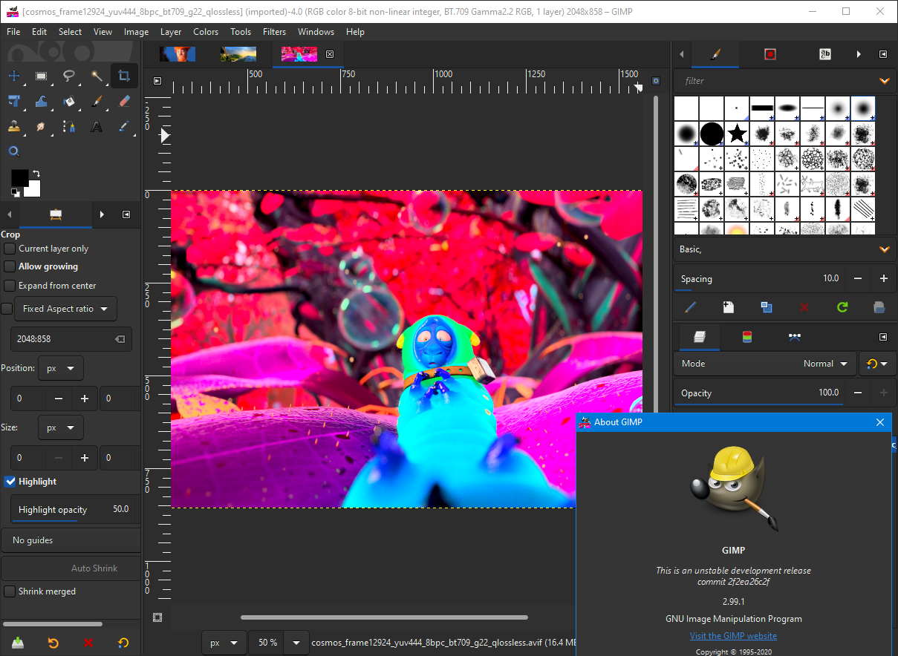Open Fixed Aspect ratio dropdown
The height and width of the screenshot is (656, 898).
tap(65, 309)
